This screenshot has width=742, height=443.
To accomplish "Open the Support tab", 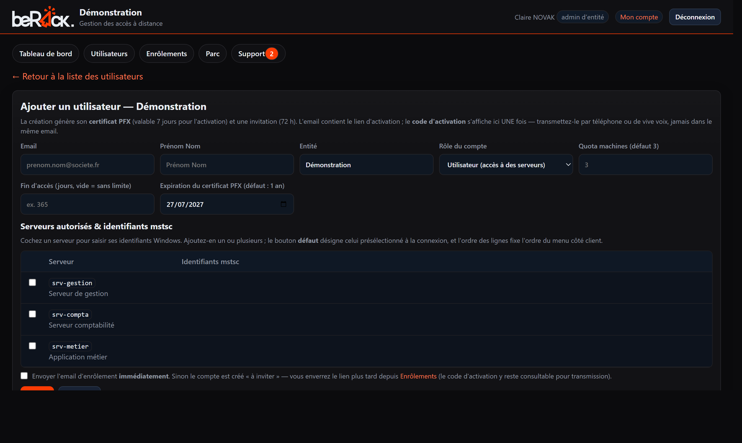I will (258, 54).
